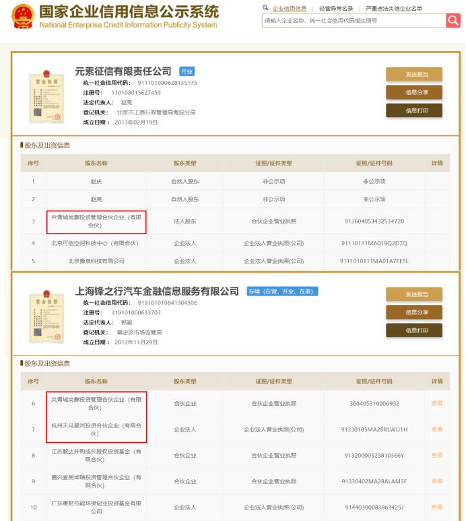Click company title 元素征信有限责任公司
Image resolution: width=466 pixels, height=521 pixels.
click(123, 71)
